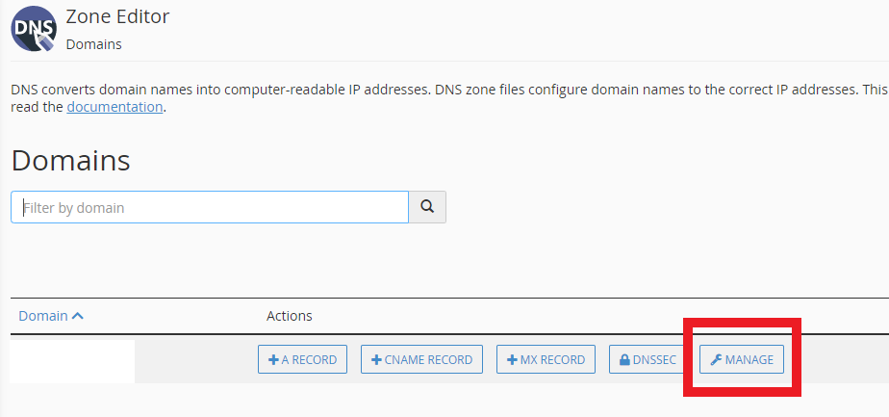Click the plus icon on A RECORD
The width and height of the screenshot is (889, 417).
273,359
